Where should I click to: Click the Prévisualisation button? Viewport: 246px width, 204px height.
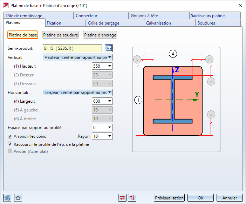point(169,198)
